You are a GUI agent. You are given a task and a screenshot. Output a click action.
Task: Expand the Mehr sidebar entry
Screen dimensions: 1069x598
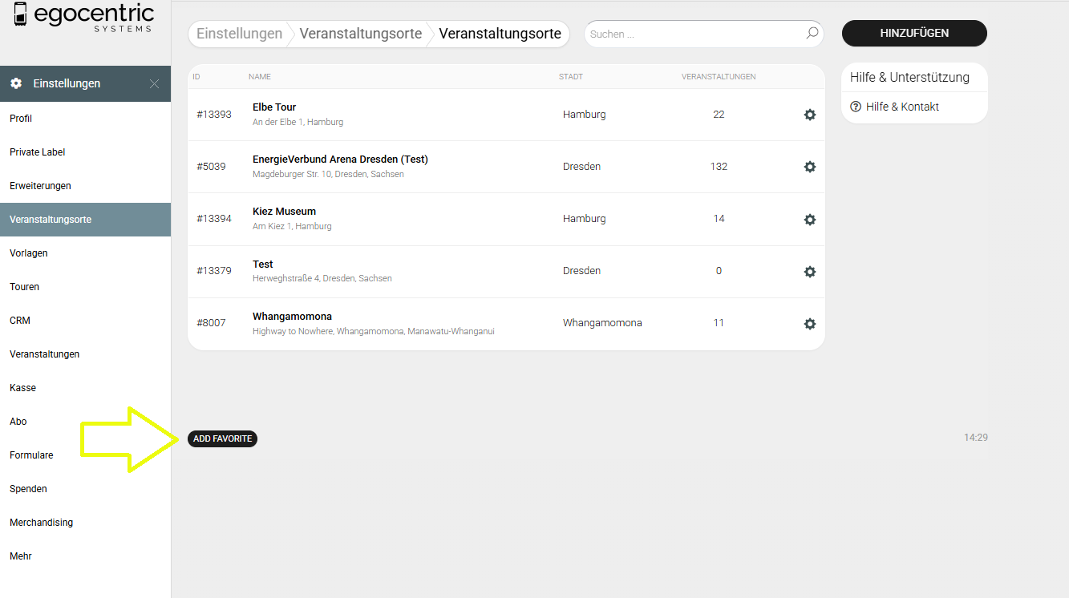[x=21, y=556]
